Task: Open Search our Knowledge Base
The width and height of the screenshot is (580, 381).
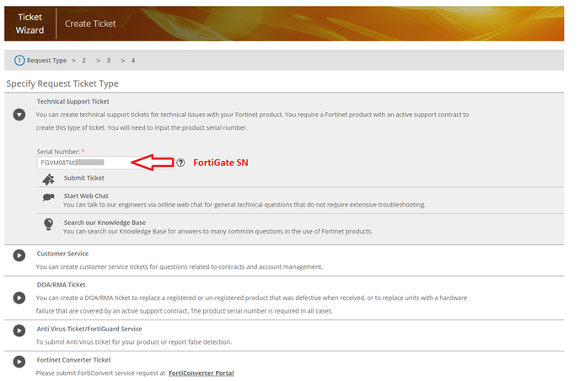Action: click(x=105, y=223)
